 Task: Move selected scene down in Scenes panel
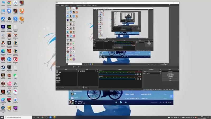[x=64, y=87]
